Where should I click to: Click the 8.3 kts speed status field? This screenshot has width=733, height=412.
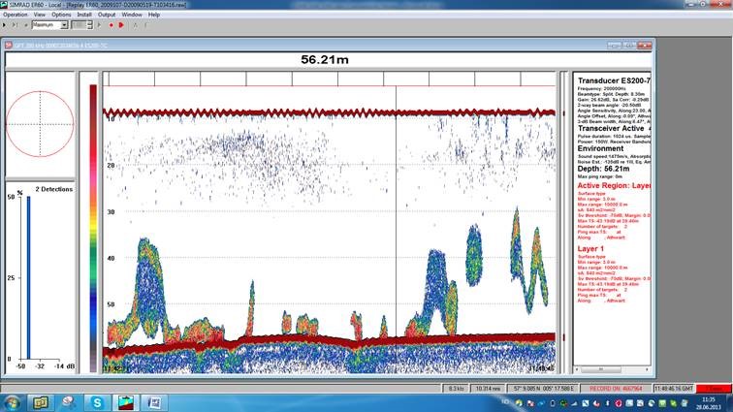coord(456,388)
